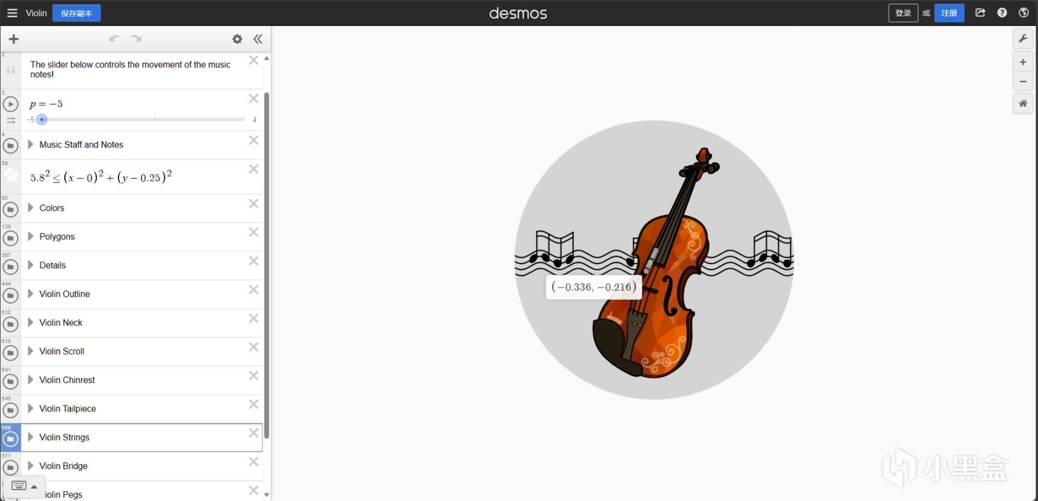Screen dimensions: 1038x501
Task: Click the add expression plus icon
Action: click(14, 39)
